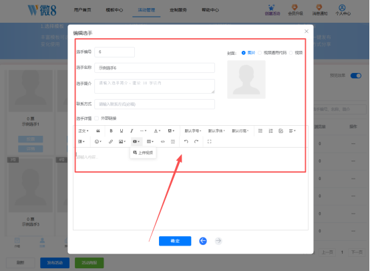
Task: Open the 默认行高 line height dropdown
Action: click(x=240, y=130)
